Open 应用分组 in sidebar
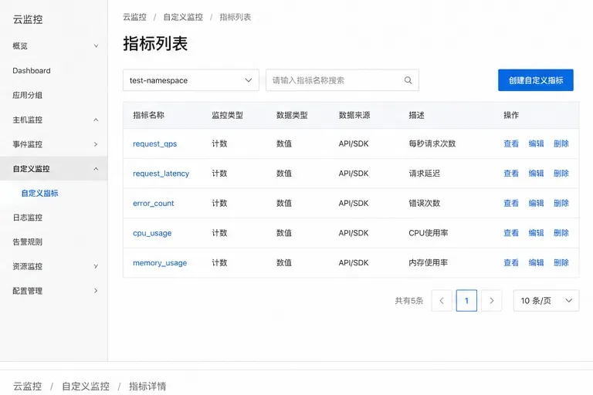The image size is (593, 395). click(x=27, y=95)
